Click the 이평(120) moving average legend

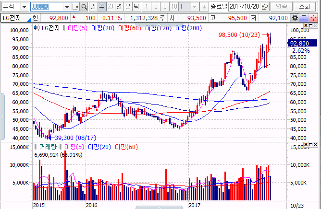pyautogui.click(x=158, y=28)
